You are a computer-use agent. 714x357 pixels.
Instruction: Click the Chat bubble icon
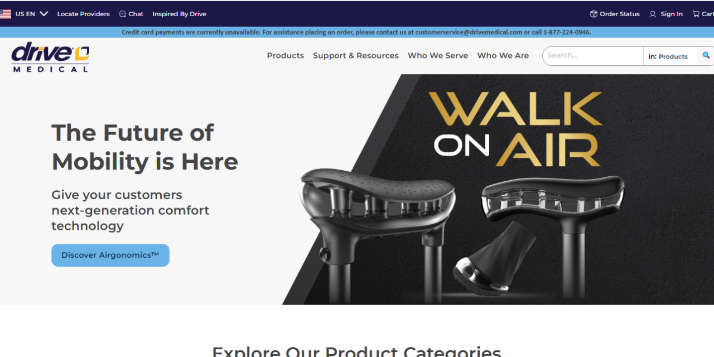tap(123, 14)
